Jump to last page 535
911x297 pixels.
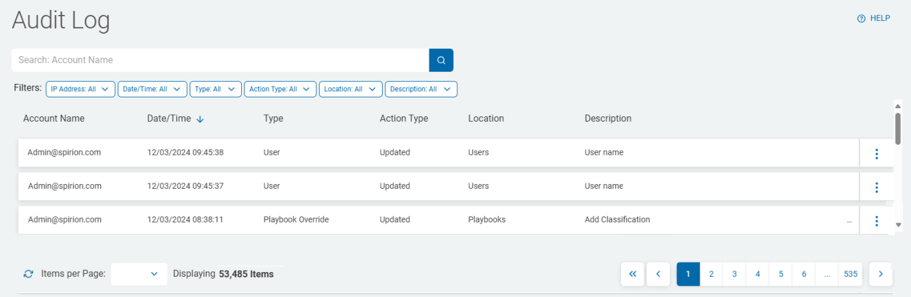pyautogui.click(x=851, y=274)
